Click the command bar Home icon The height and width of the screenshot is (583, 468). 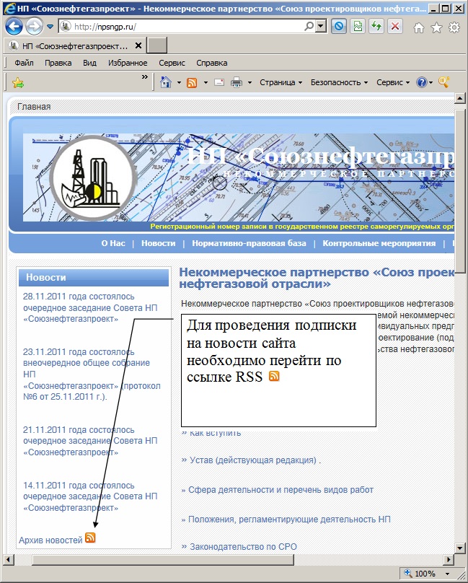pyautogui.click(x=166, y=82)
